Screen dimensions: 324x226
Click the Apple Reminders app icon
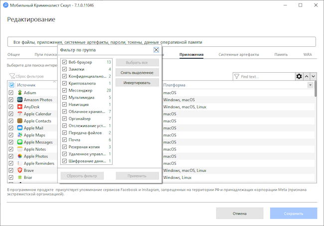[x=20, y=163]
